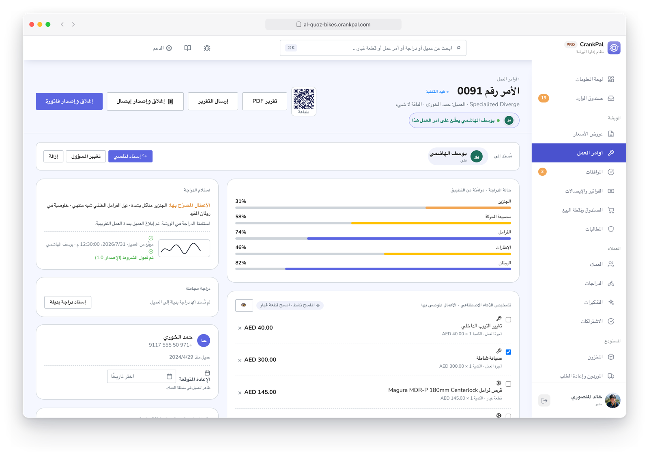Remove the AED 40.00 line item

pos(240,328)
